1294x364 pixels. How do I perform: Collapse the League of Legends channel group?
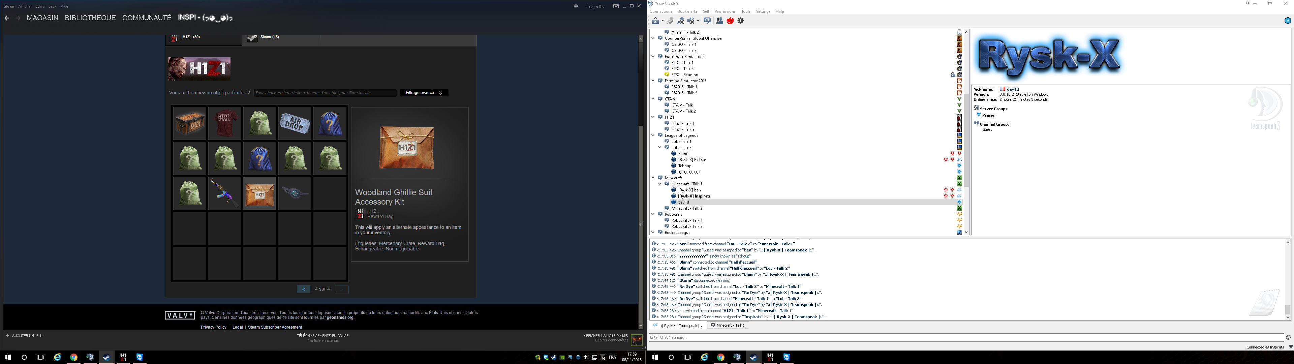coord(653,135)
